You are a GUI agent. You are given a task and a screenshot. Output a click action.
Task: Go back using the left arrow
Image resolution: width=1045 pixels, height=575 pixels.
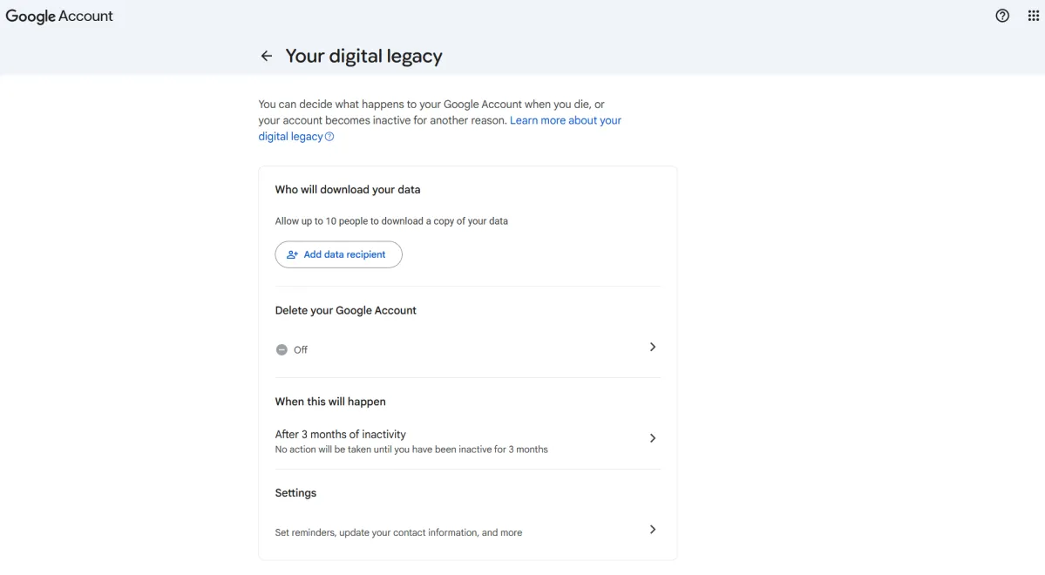(x=267, y=57)
